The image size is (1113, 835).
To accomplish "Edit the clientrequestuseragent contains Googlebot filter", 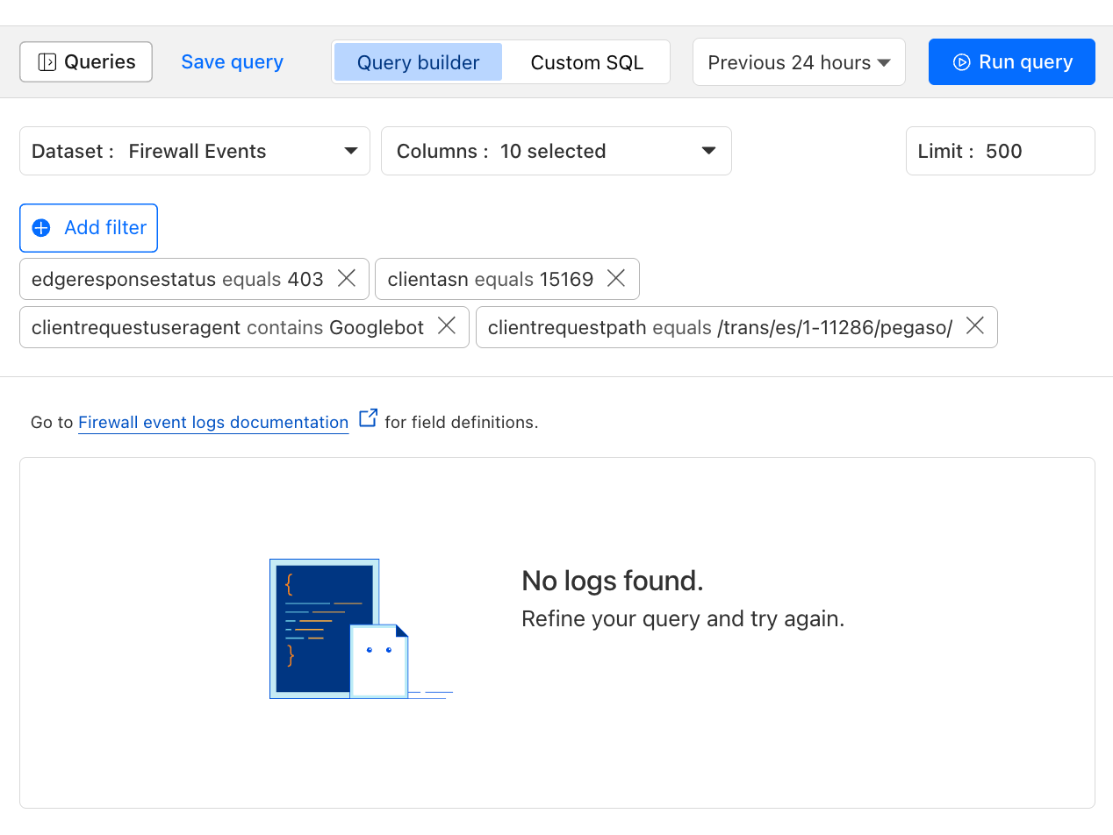I will click(227, 327).
